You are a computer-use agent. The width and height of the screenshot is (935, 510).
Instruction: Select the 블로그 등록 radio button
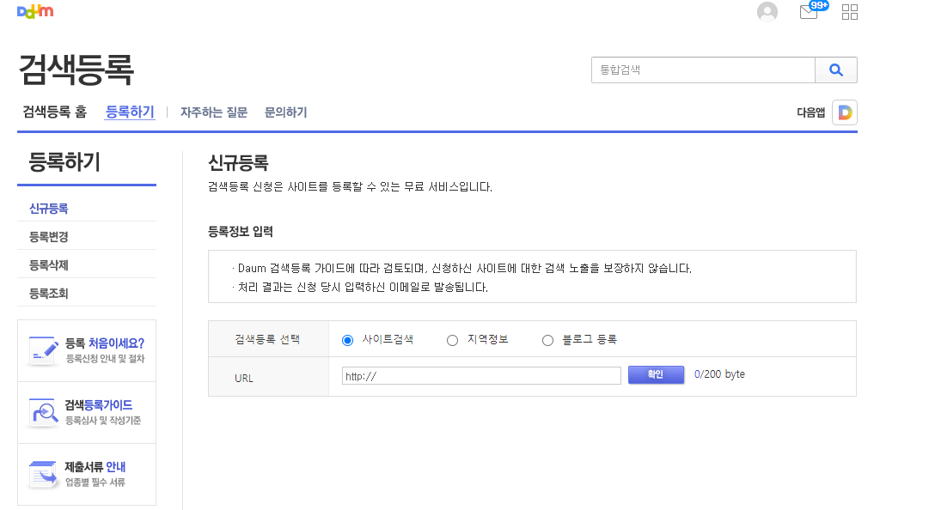pos(547,340)
